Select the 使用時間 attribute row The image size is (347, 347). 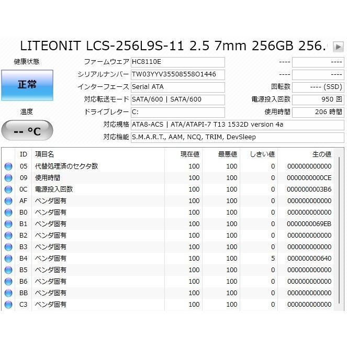point(168,178)
